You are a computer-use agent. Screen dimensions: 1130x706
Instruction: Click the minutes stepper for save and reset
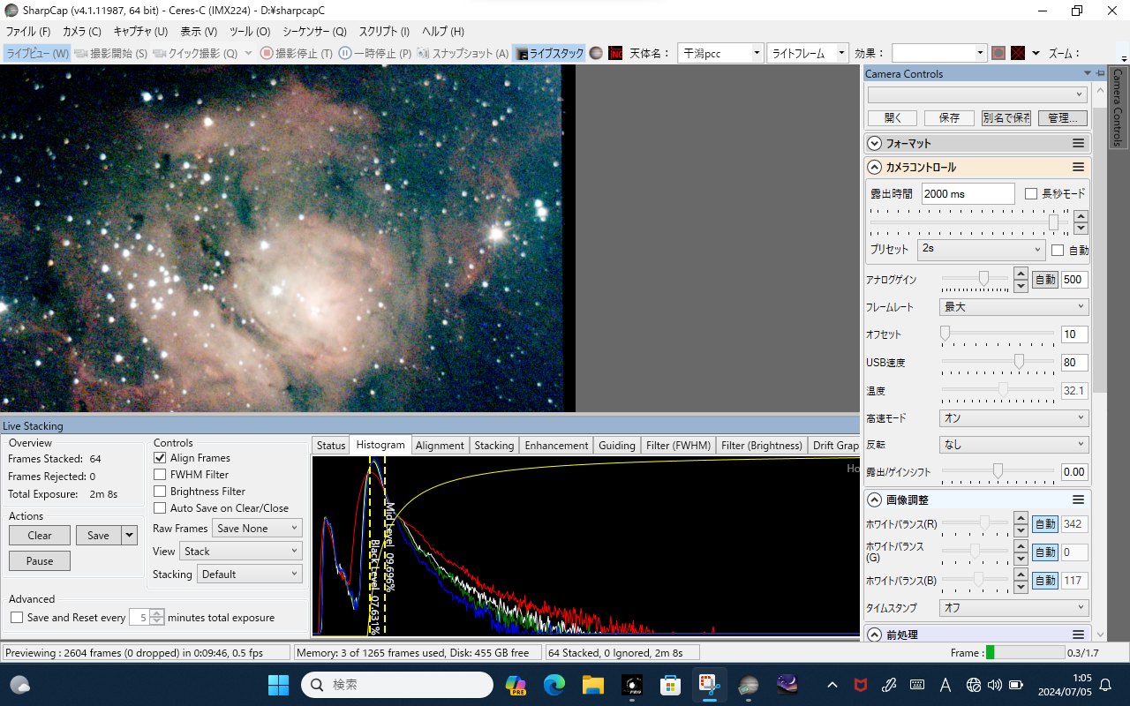coord(156,618)
